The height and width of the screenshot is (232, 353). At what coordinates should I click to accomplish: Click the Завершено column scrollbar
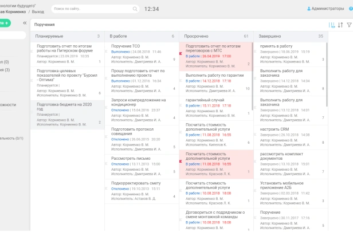click(327, 74)
